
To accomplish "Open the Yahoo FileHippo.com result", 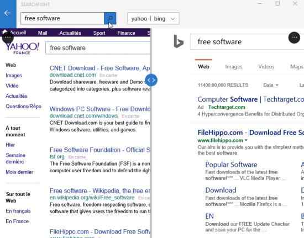I will [100, 231].
